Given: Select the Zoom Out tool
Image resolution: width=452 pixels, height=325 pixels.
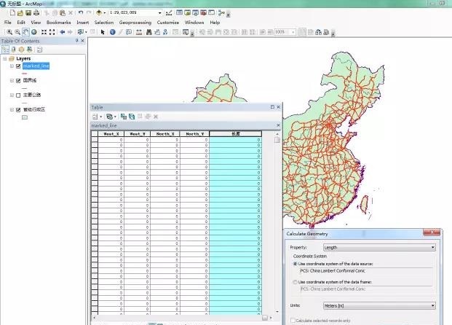Looking at the screenshot, I should [x=17, y=32].
